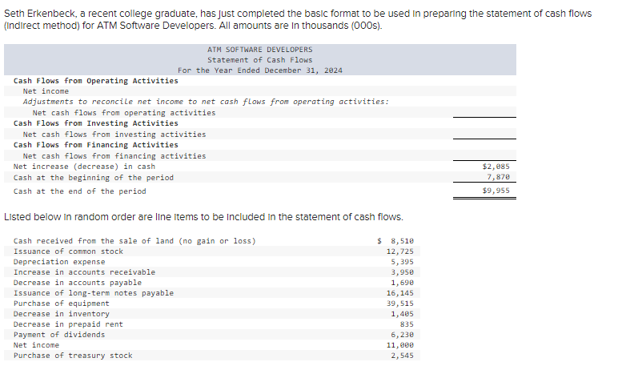This screenshot has width=622, height=374.
Task: Click 'Adjustments to reconcile net income' line
Action: pyautogui.click(x=206, y=102)
